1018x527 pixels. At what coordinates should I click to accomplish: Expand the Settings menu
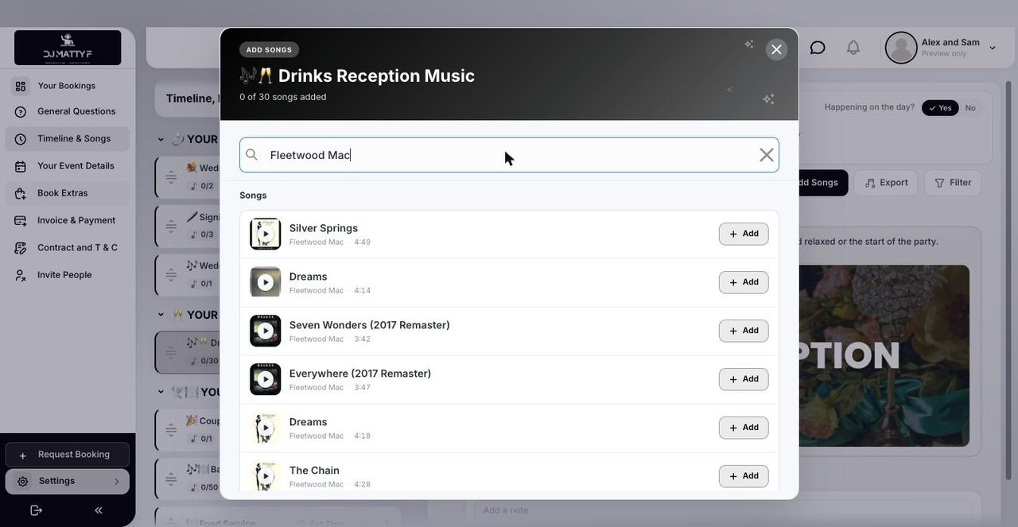click(68, 482)
